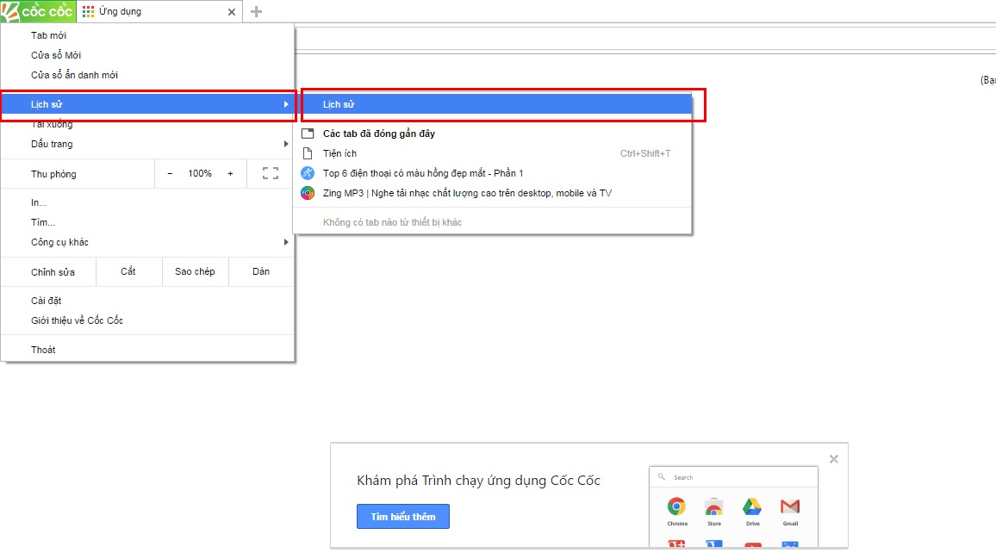
Task: Reopen the Zing MP3 recently closed tab
Action: 467,193
